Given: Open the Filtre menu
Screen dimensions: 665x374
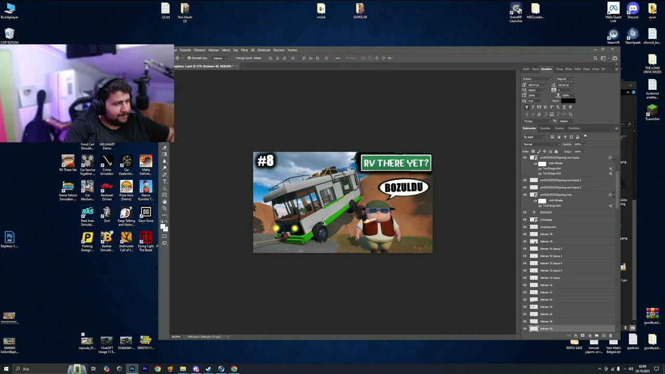Looking at the screenshot, I should click(x=244, y=50).
